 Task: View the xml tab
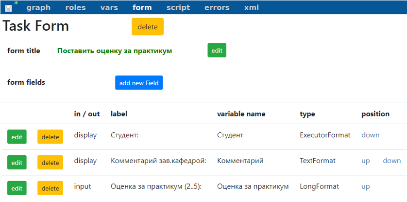pyautogui.click(x=251, y=7)
